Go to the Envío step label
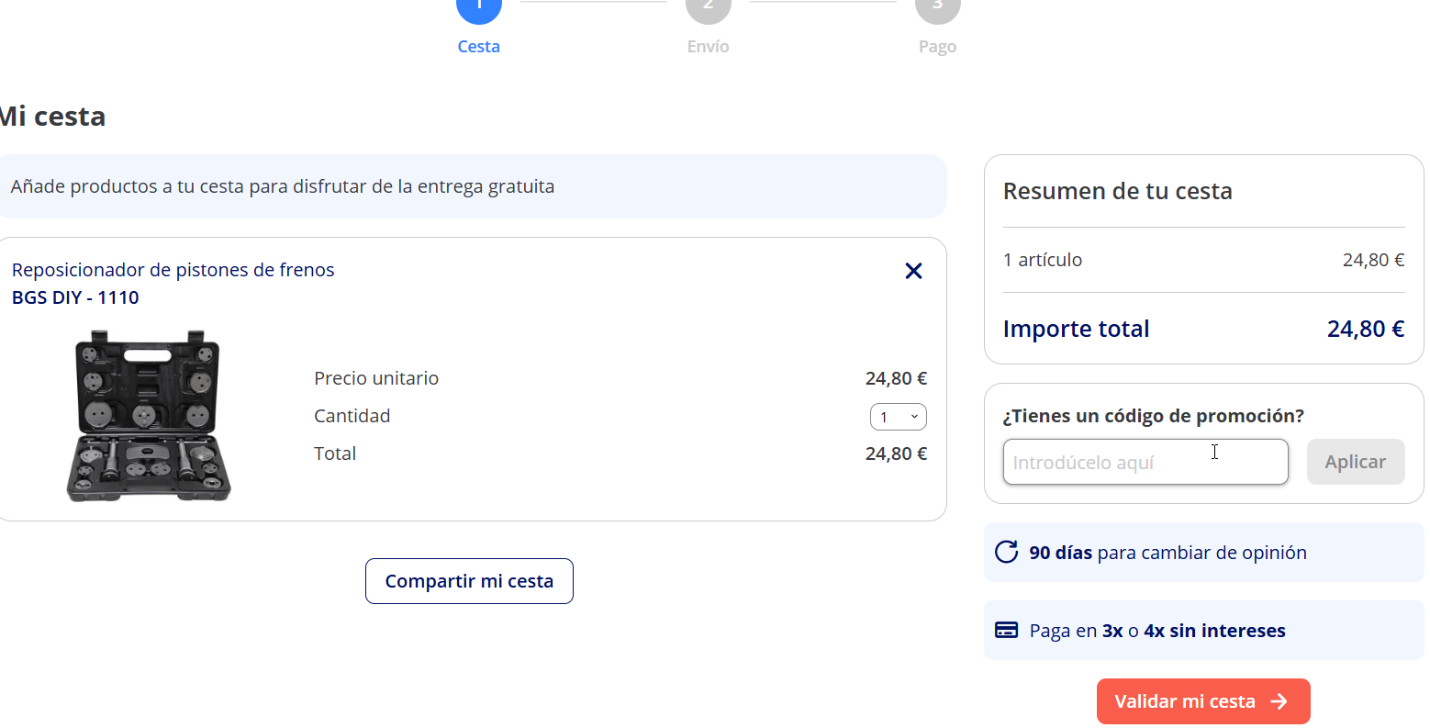 click(x=709, y=47)
